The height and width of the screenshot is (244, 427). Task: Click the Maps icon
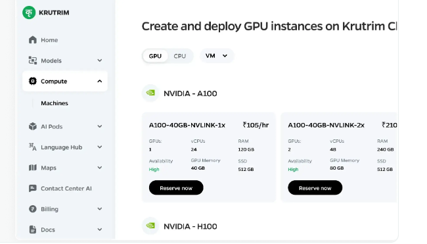(x=33, y=168)
